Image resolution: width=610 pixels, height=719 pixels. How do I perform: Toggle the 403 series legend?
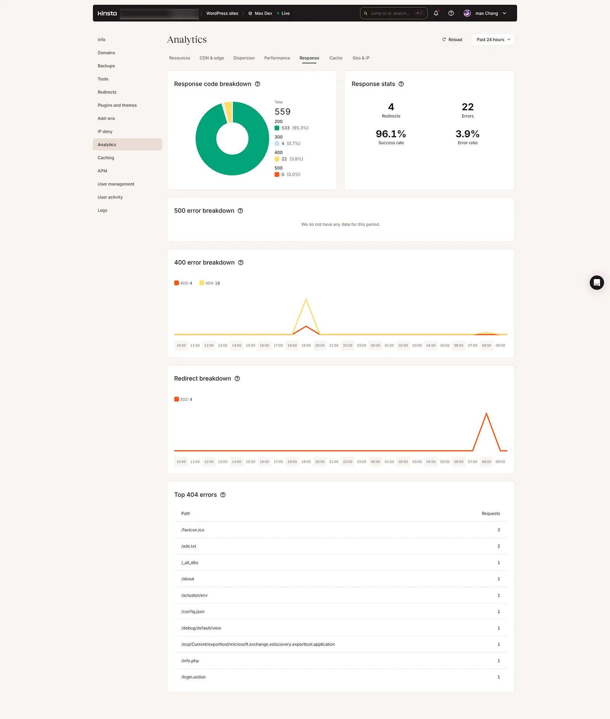[183, 283]
